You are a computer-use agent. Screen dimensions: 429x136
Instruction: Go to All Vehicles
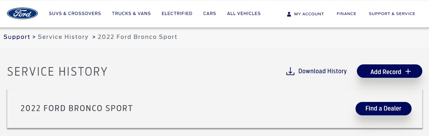[244, 13]
